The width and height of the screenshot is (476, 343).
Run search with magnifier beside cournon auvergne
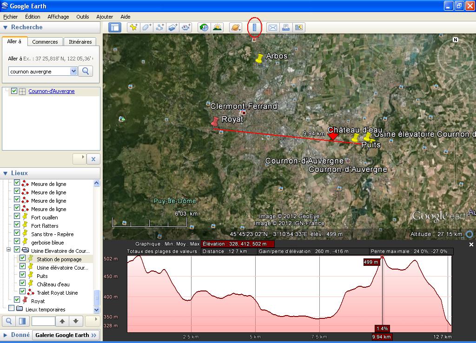(86, 71)
